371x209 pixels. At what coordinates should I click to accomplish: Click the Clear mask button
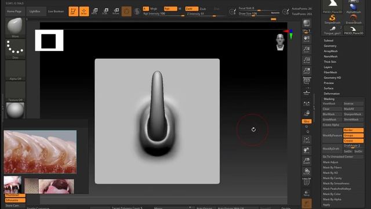tap(332, 109)
